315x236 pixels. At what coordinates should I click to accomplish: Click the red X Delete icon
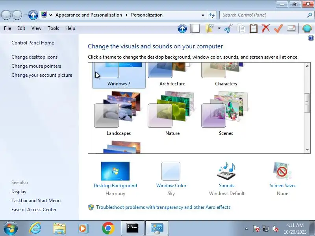pyautogui.click(x=266, y=28)
